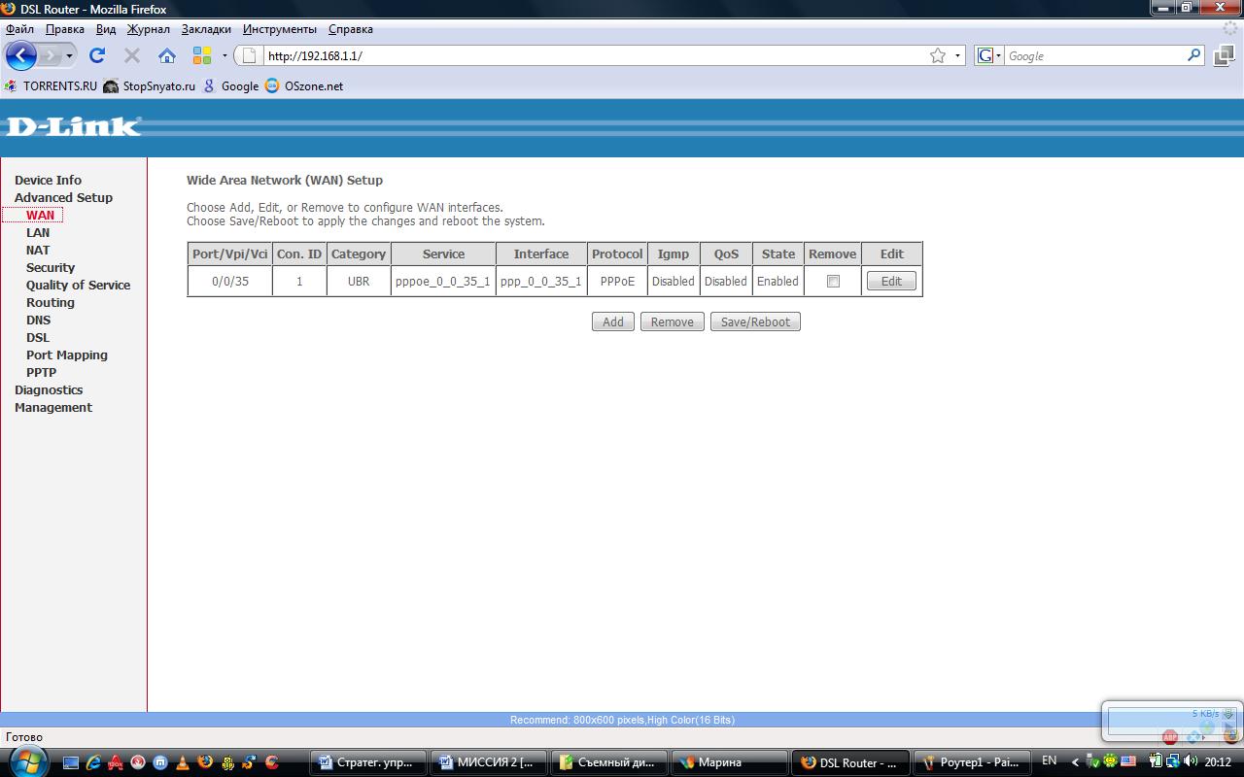The height and width of the screenshot is (777, 1244).
Task: Open the Вид menu
Action: (x=106, y=29)
